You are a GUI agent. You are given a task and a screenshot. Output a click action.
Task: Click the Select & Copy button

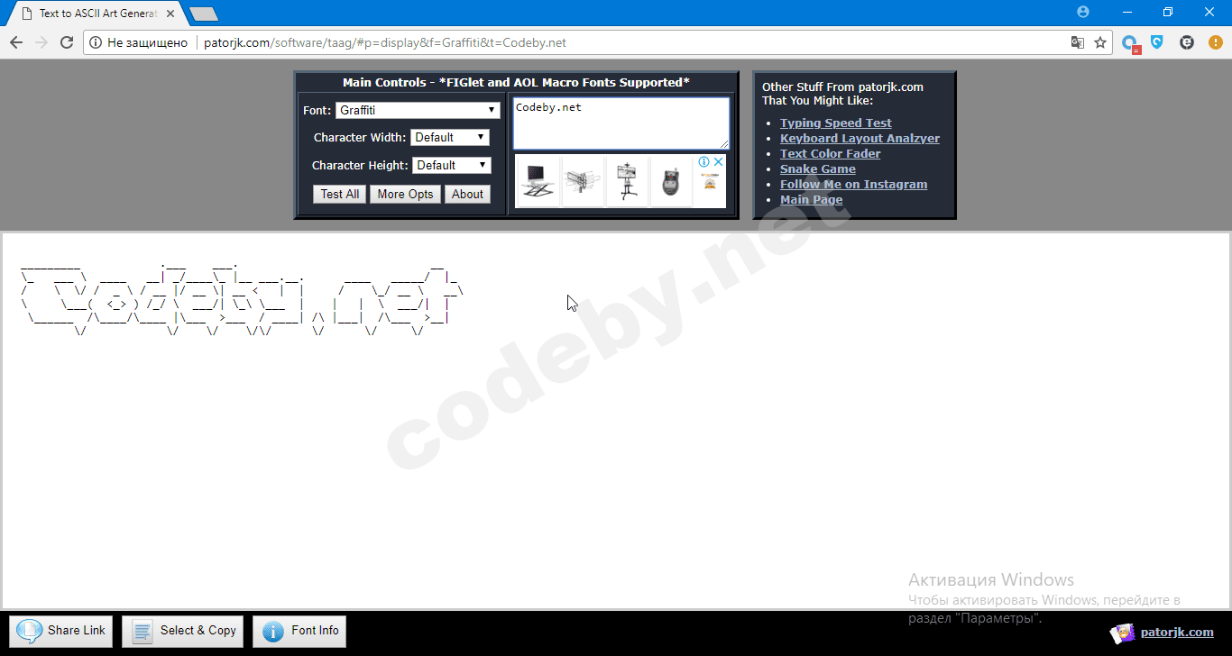(x=183, y=631)
